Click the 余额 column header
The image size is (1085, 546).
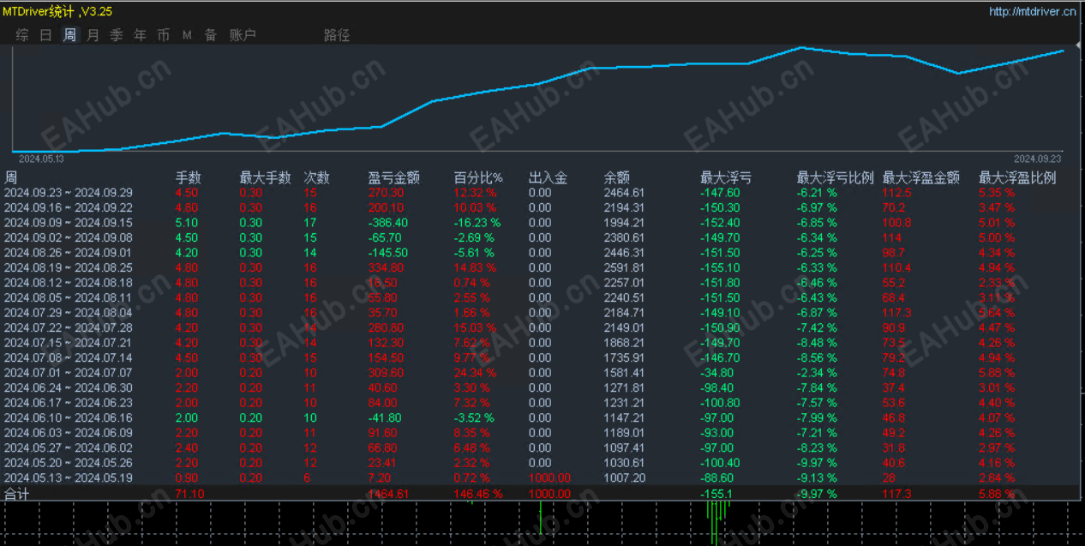pyautogui.click(x=617, y=177)
